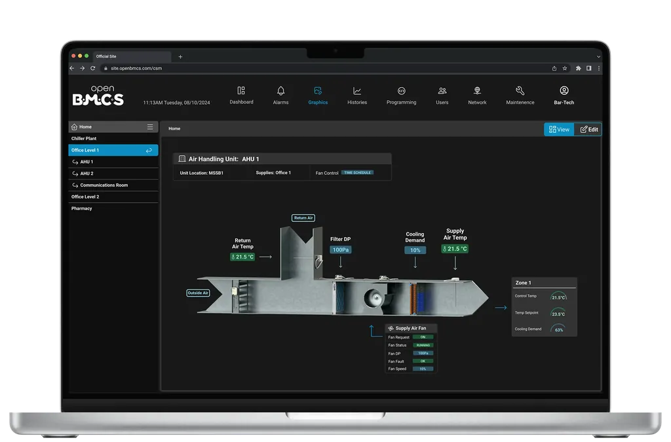Go to the Programming section
This screenshot has height=442, width=671.
(x=402, y=96)
